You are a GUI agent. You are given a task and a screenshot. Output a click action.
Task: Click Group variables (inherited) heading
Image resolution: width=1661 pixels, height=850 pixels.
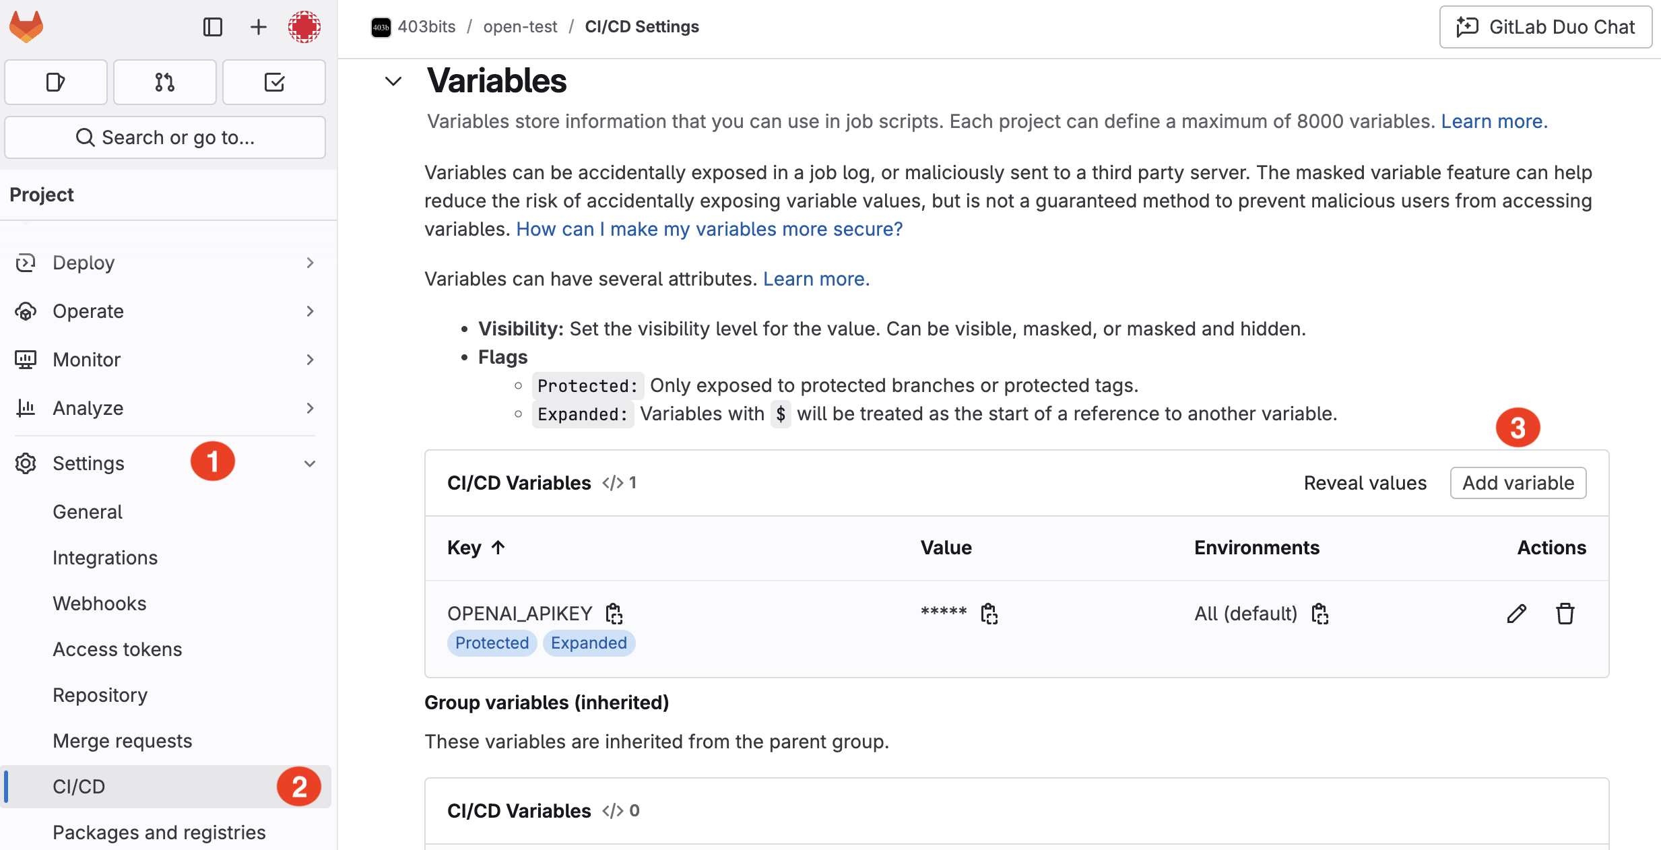click(x=547, y=702)
